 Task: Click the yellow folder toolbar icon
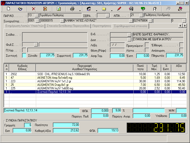[104, 9]
